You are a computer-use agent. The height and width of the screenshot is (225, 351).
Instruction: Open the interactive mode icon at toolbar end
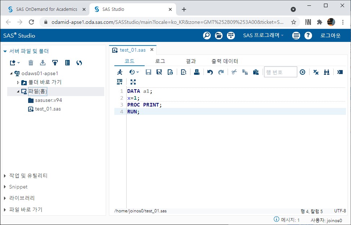coord(340,72)
